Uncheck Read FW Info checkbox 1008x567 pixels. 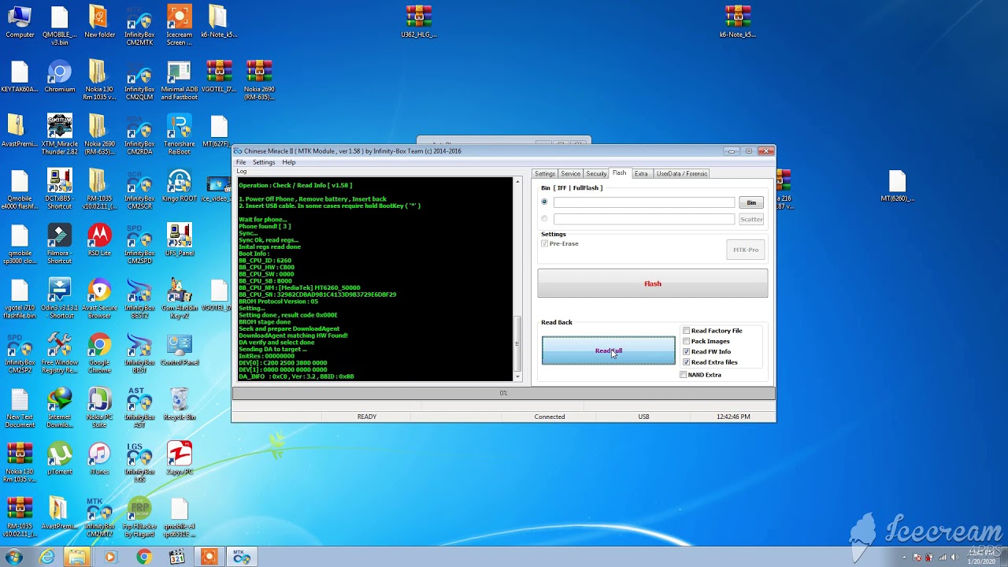click(687, 351)
